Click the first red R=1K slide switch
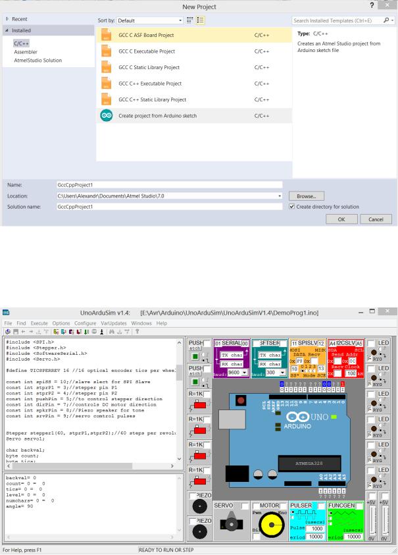This screenshot has width=398, height=555. (x=200, y=405)
